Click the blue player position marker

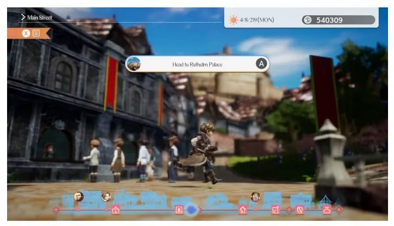point(191,209)
